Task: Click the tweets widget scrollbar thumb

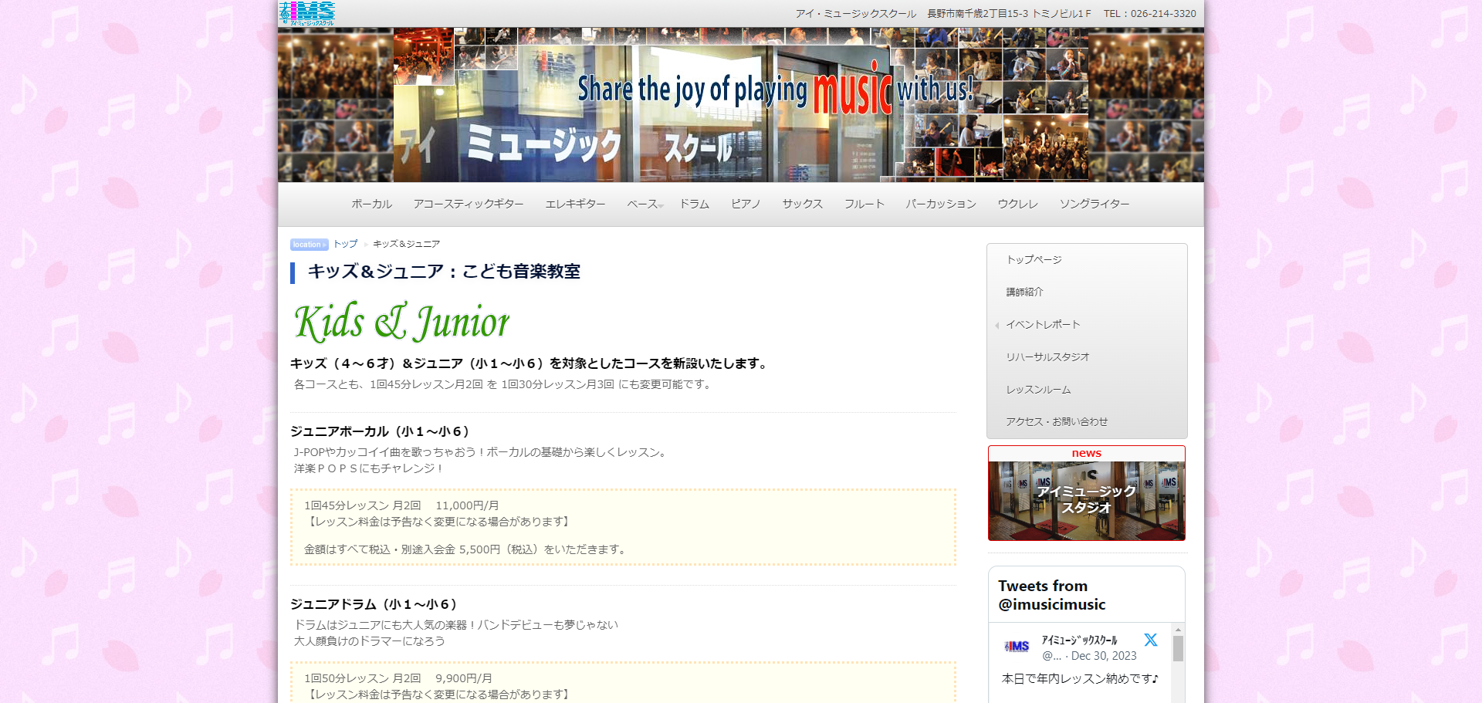Action: click(x=1178, y=648)
